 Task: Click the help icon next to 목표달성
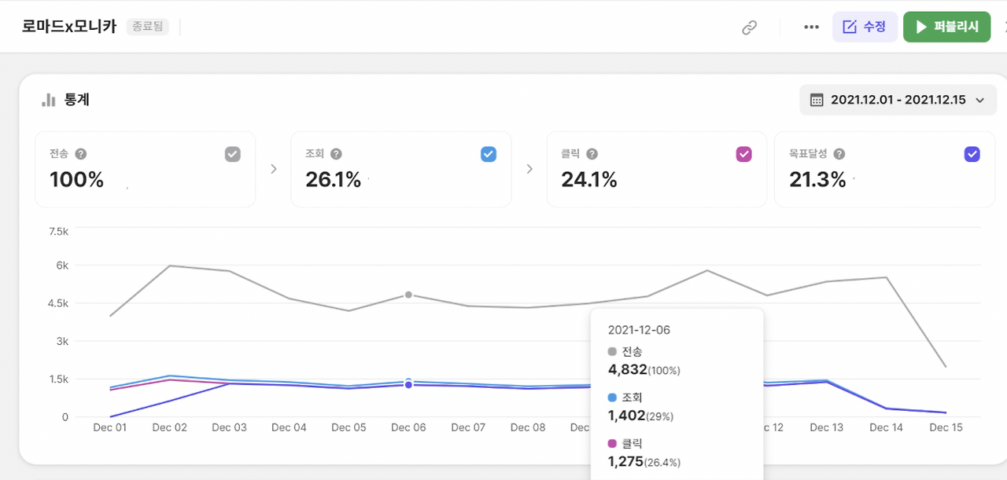839,154
